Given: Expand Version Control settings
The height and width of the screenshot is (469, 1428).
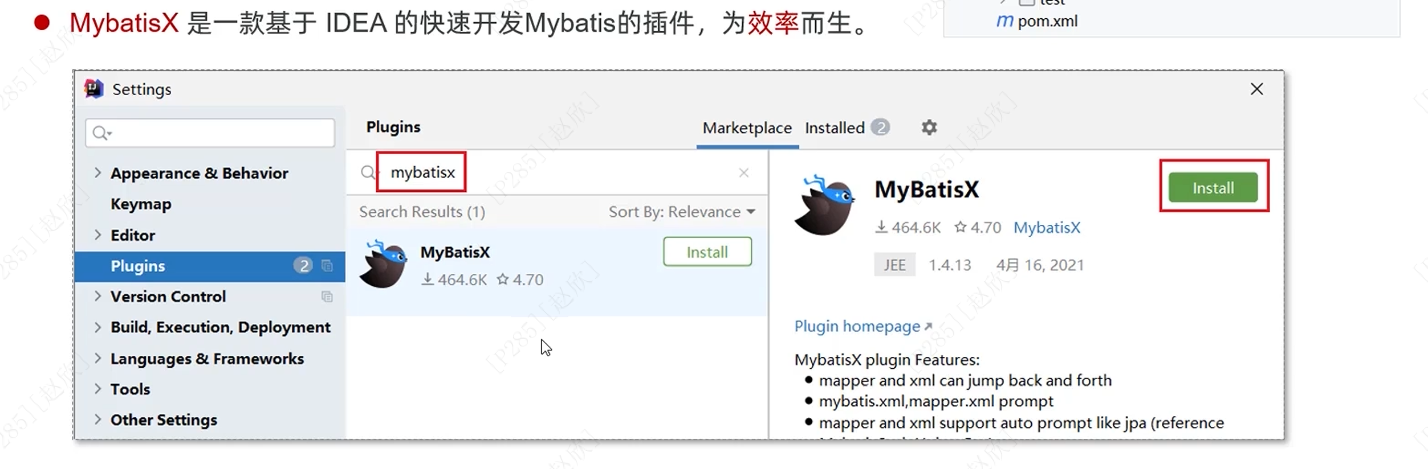Looking at the screenshot, I should [x=97, y=296].
